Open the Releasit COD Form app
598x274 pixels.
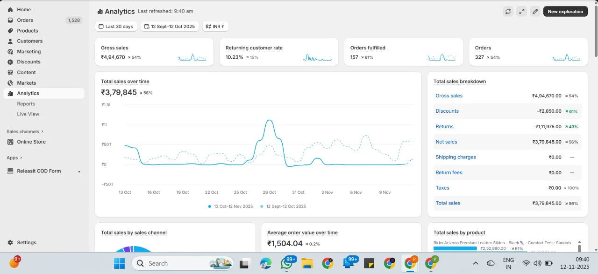39,171
